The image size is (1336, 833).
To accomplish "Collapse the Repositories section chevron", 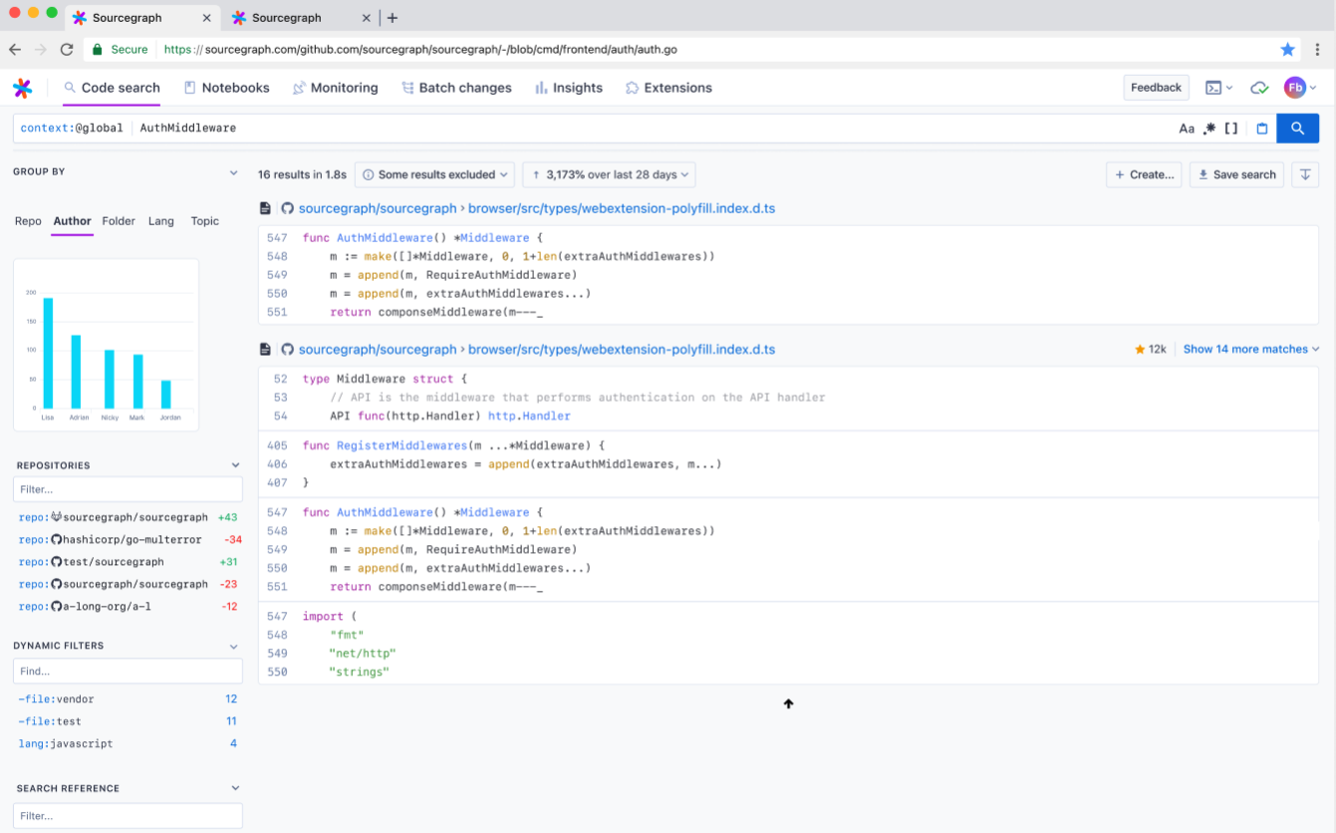I will coord(236,465).
